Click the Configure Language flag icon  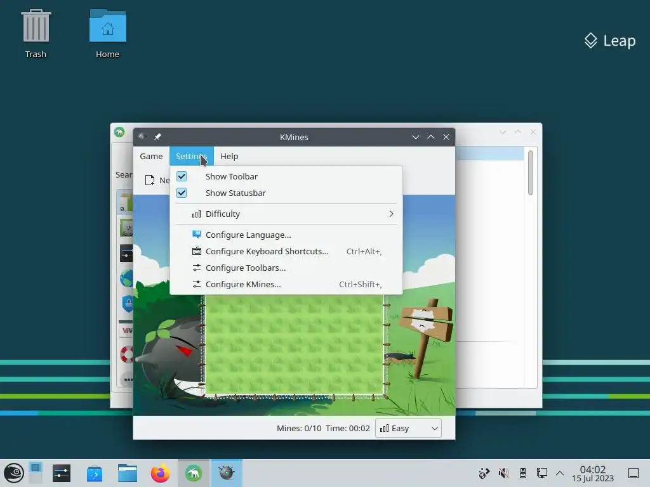[x=197, y=235]
